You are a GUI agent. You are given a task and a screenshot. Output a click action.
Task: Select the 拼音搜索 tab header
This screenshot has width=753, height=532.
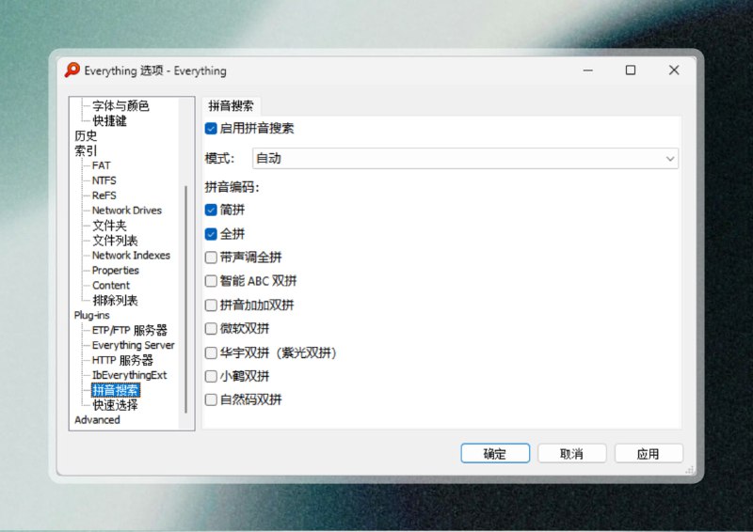coord(231,106)
